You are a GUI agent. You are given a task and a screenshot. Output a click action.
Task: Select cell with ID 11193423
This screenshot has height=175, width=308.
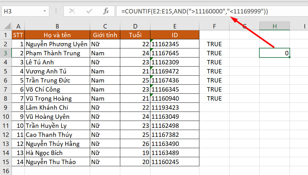pos(175,107)
